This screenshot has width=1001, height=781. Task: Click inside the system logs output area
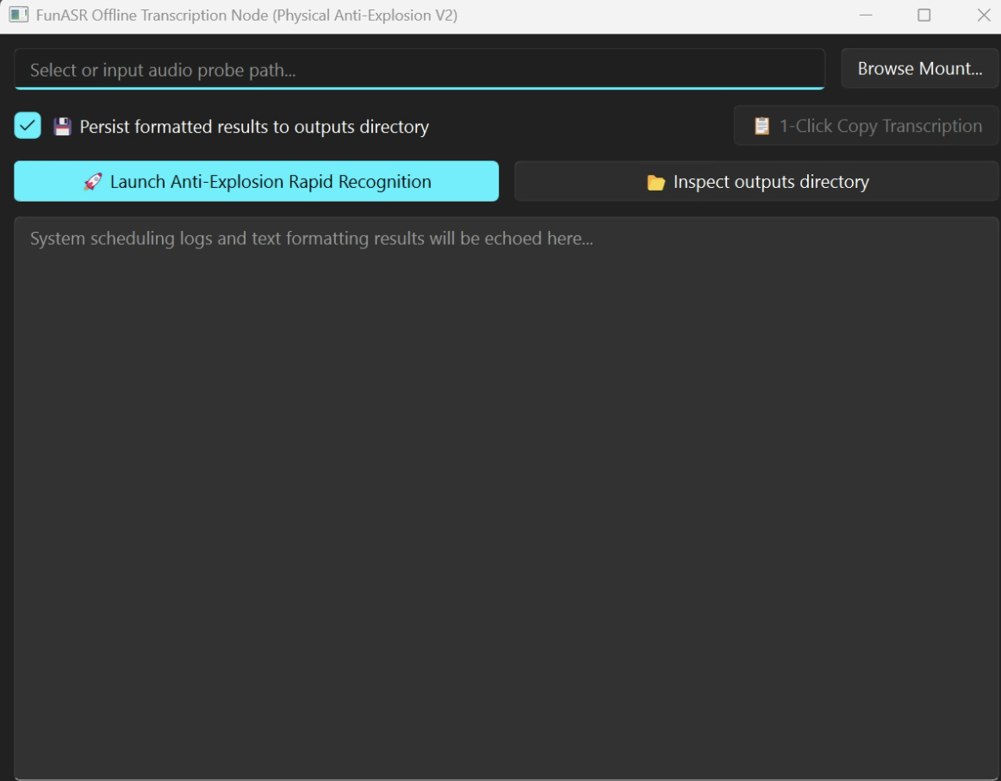pos(507,498)
